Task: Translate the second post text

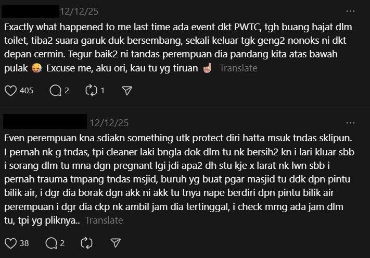Action: 104,220
